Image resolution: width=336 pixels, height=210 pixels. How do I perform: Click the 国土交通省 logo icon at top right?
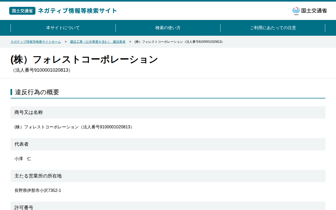tap(296, 11)
